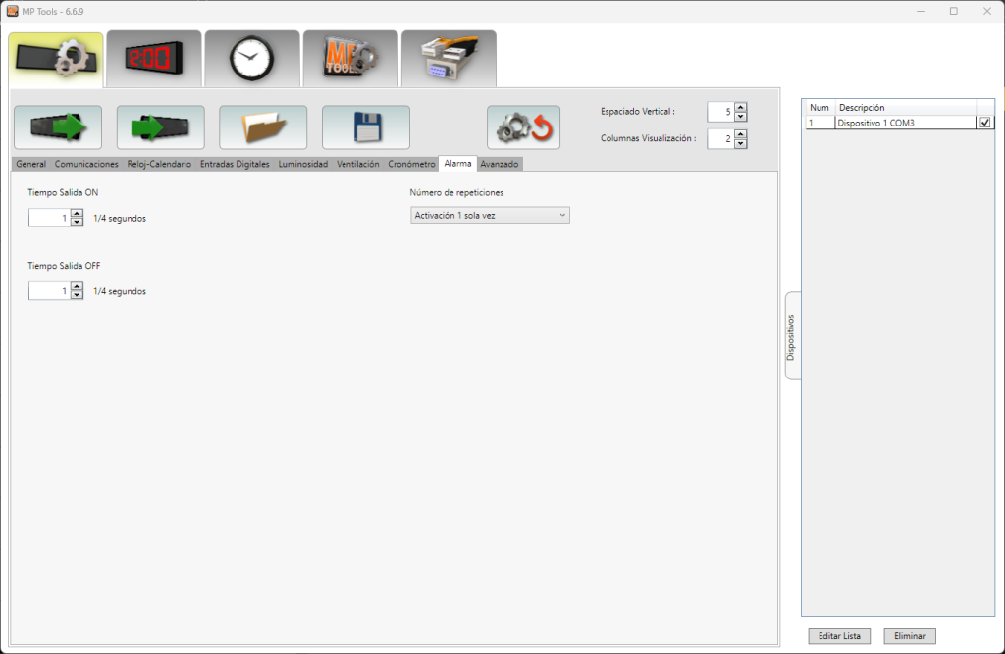1005x654 pixels.
Task: Switch to the Entradas Digitales tab
Action: click(x=235, y=164)
